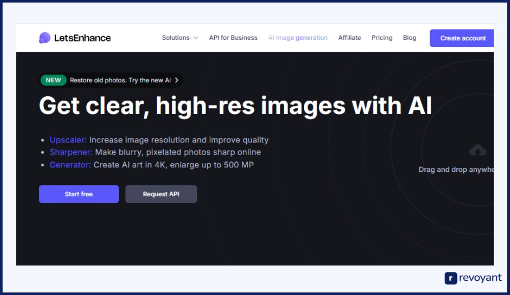
Task: Expand the Solutions dropdown chevron
Action: point(195,38)
